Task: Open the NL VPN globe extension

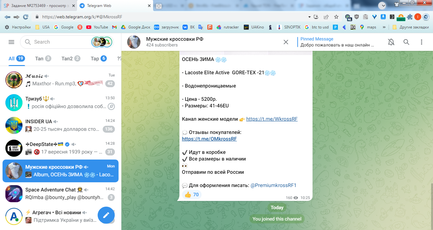Action: (x=348, y=17)
